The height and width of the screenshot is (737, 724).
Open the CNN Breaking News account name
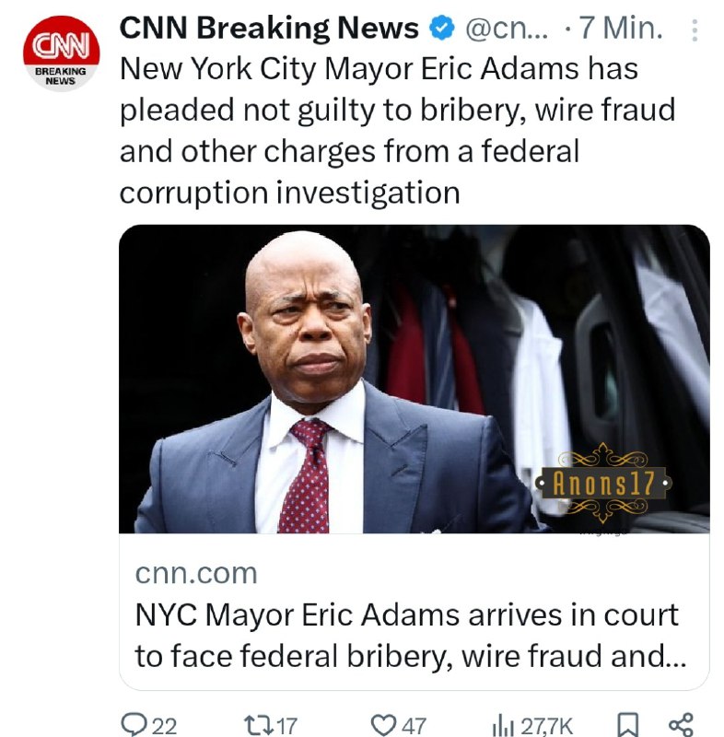pyautogui.click(x=269, y=28)
